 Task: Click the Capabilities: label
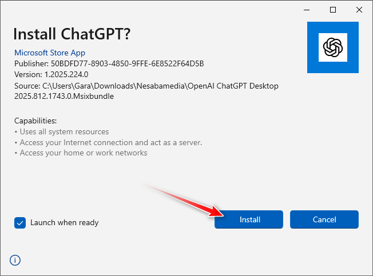click(x=35, y=121)
